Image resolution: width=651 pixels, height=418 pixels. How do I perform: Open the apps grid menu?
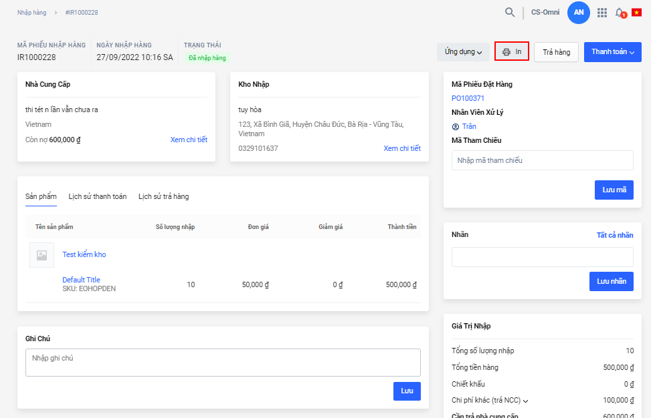602,13
